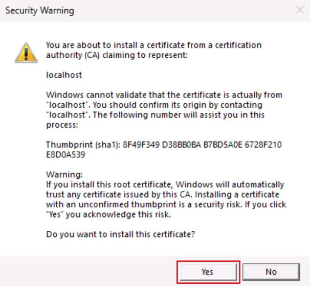Click the final thumbprint block E8D0A539
This screenshot has height=286, width=310.
click(x=65, y=155)
